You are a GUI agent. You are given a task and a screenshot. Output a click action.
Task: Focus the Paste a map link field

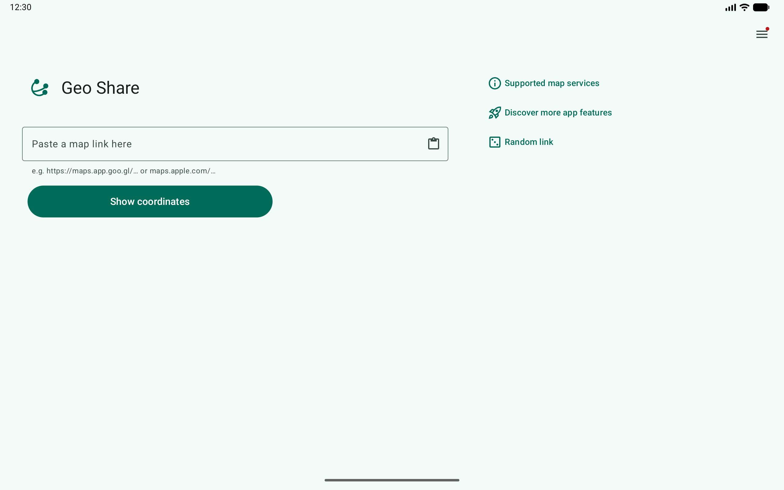(220, 144)
